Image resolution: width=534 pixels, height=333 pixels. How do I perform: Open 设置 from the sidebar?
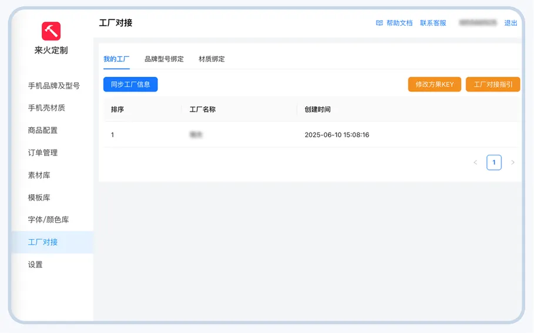pyautogui.click(x=35, y=264)
